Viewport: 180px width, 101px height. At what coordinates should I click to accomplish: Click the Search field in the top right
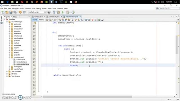pos(168,8)
